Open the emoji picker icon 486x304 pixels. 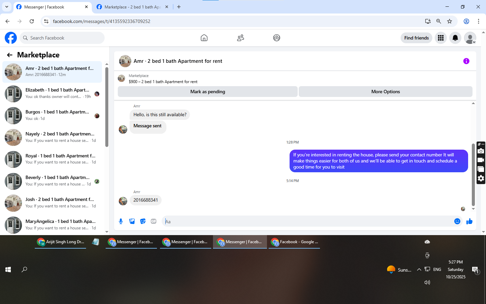click(457, 221)
